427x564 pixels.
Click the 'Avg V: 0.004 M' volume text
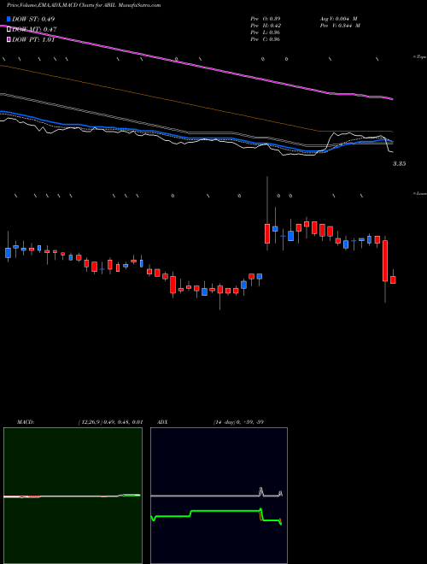(x=338, y=19)
